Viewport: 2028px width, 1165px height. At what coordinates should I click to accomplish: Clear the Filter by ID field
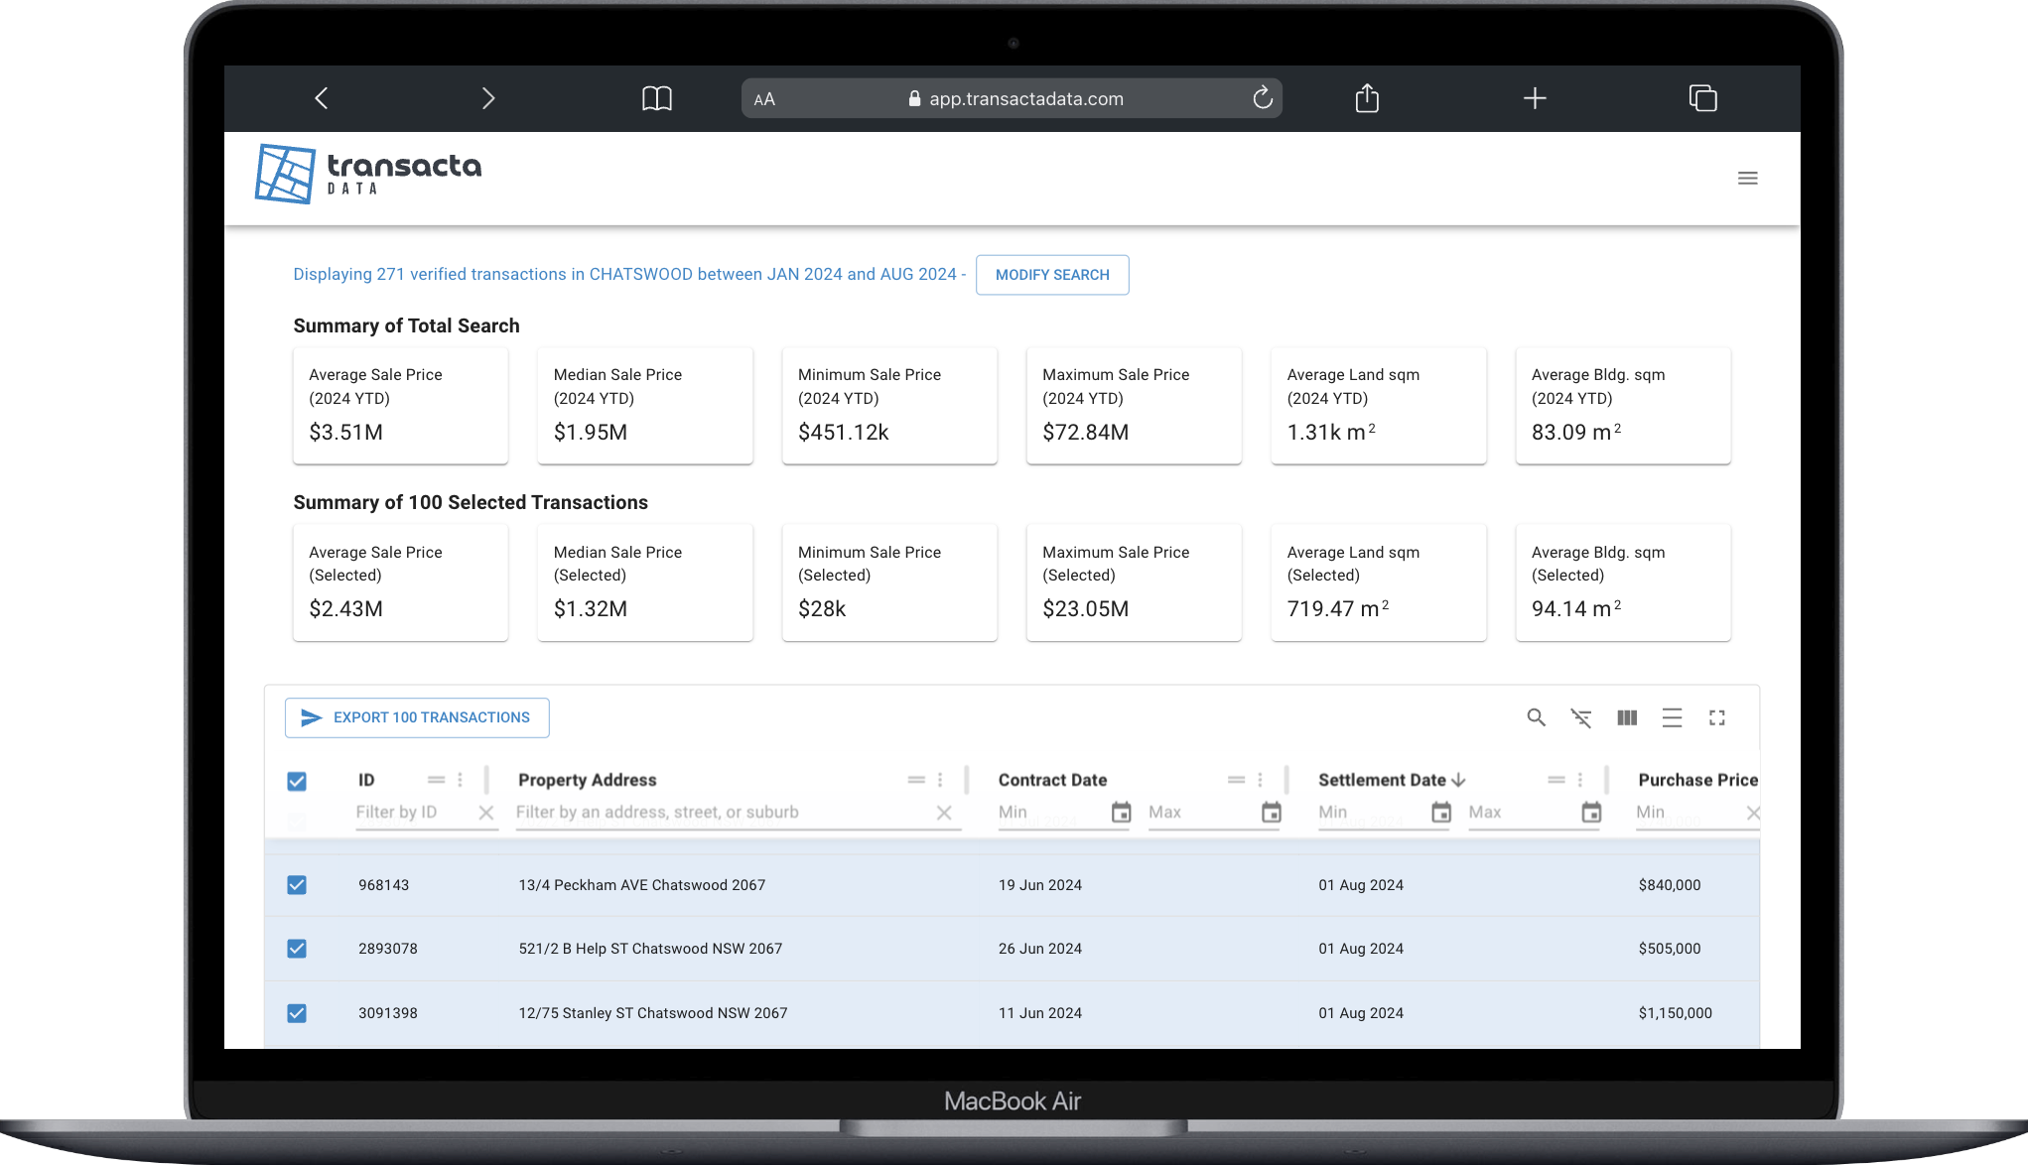point(486,813)
